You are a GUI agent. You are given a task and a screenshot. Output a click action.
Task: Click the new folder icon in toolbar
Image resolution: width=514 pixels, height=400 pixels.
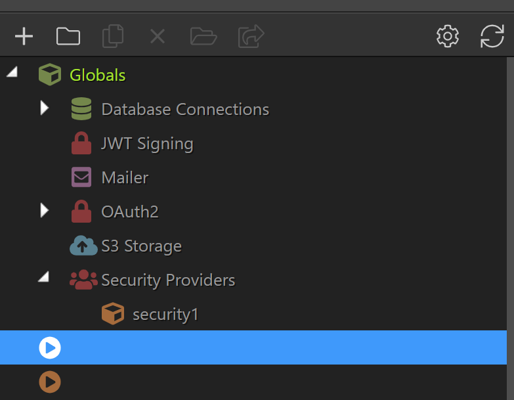[x=68, y=36]
